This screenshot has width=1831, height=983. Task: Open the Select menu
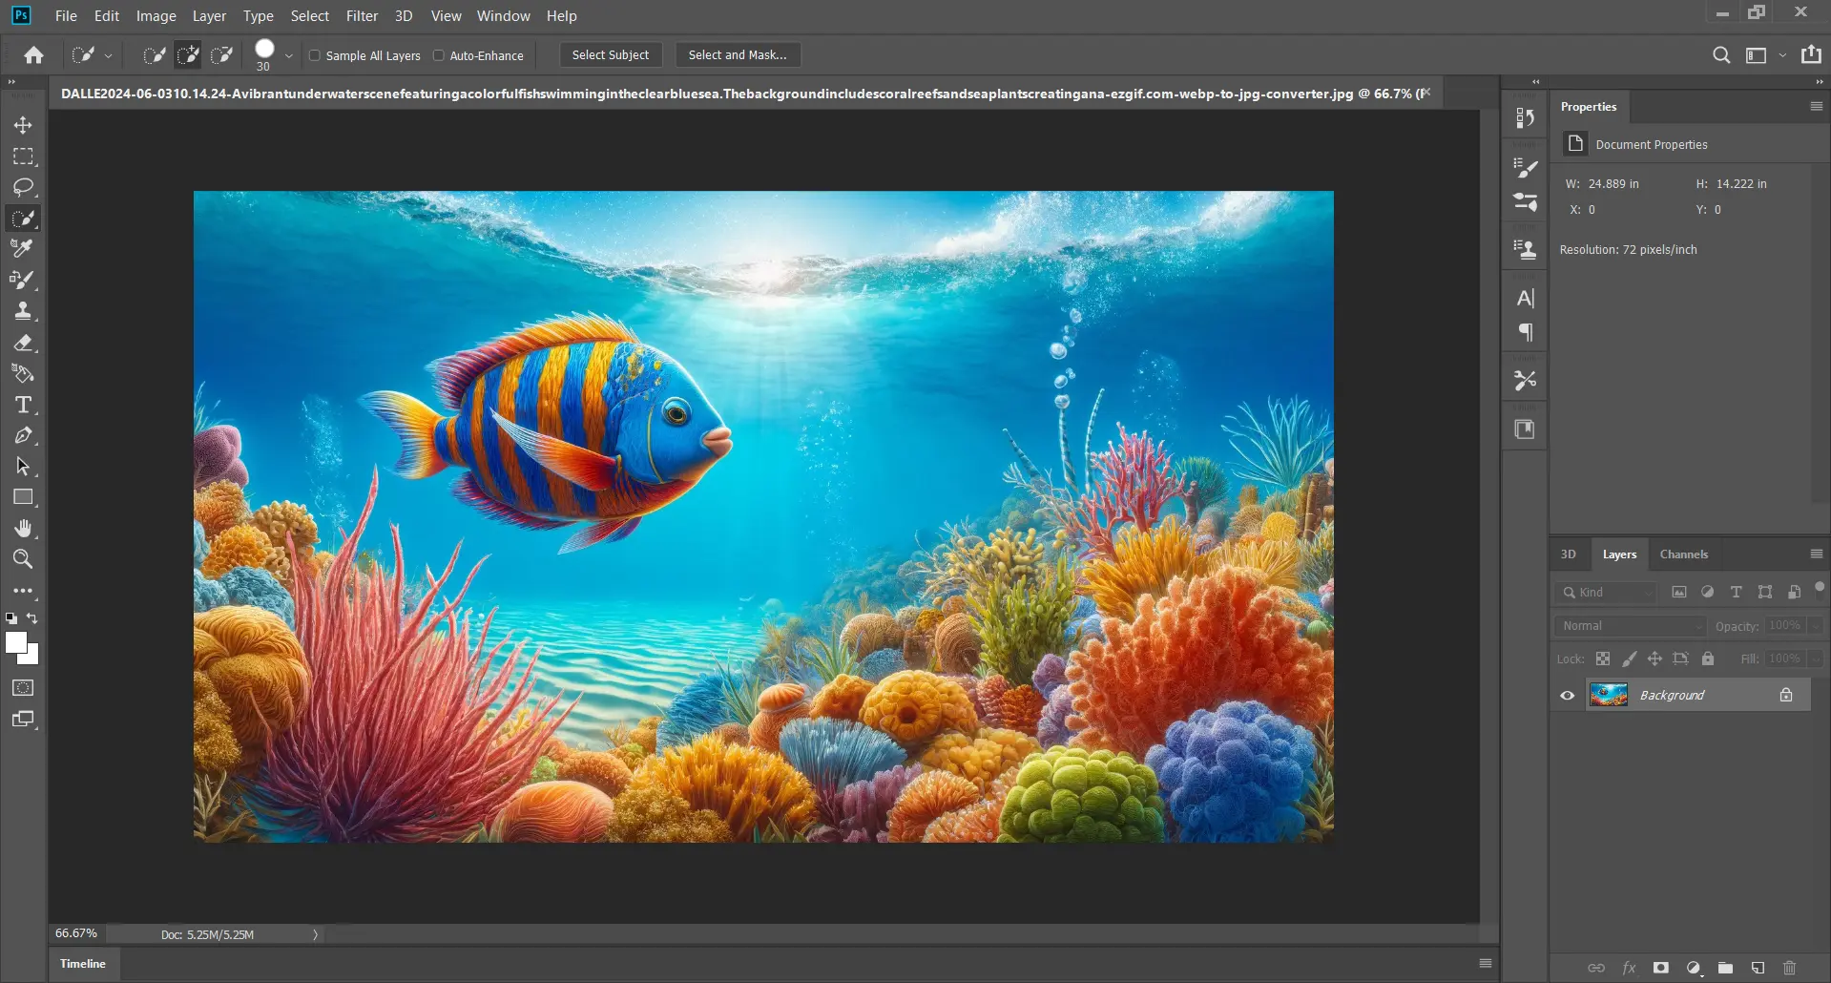tap(310, 16)
